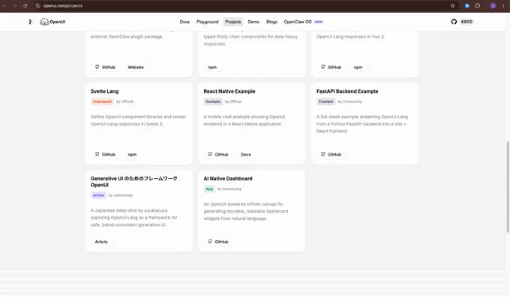Open npm link on Svelte Lang card
Screen dimensions: 510x297
[x=132, y=155]
